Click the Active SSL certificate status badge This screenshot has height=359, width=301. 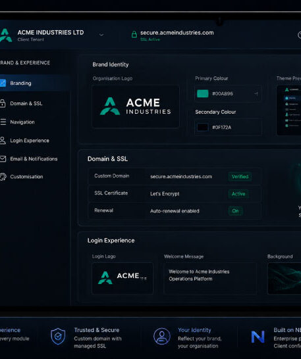238,194
